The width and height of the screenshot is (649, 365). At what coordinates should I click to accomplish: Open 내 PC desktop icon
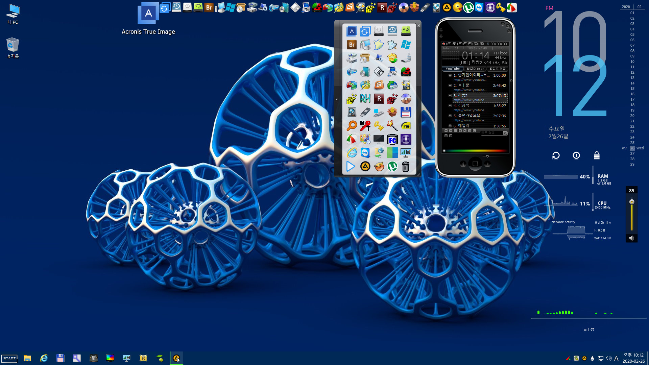pyautogui.click(x=13, y=14)
